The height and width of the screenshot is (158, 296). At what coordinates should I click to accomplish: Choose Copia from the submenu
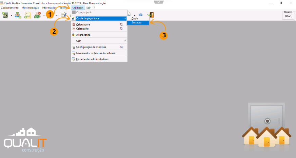click(138, 19)
